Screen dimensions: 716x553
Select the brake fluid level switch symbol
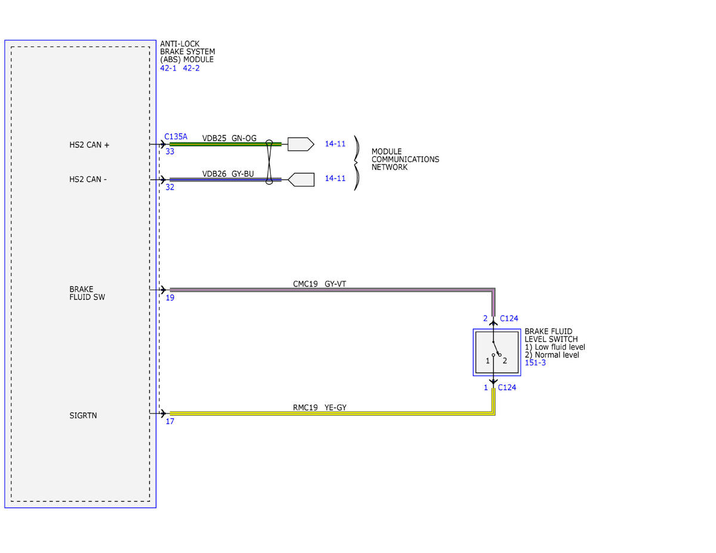pos(496,352)
